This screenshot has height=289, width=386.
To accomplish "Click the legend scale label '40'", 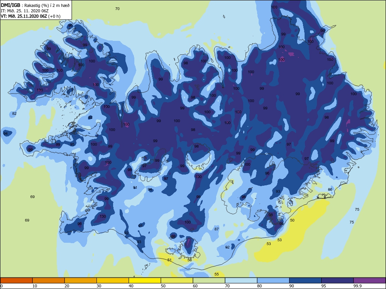I will tap(131, 286).
